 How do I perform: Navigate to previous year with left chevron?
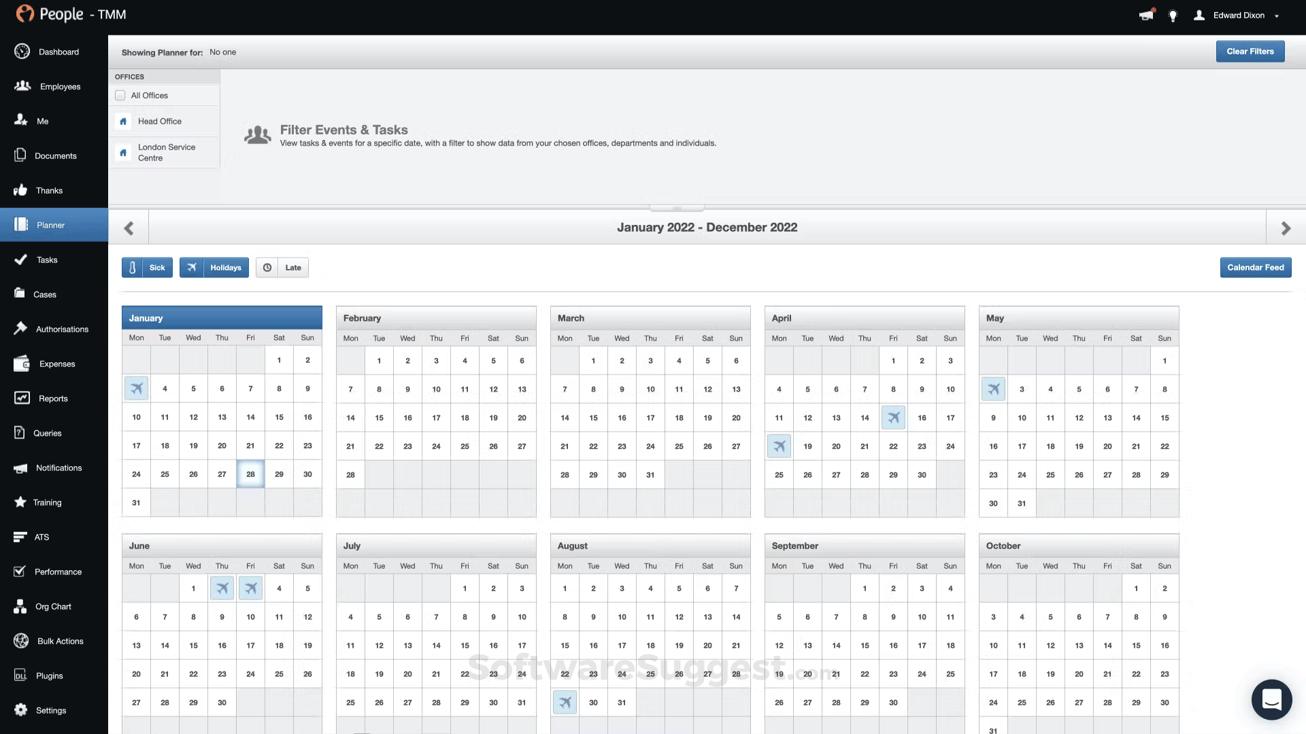click(129, 228)
